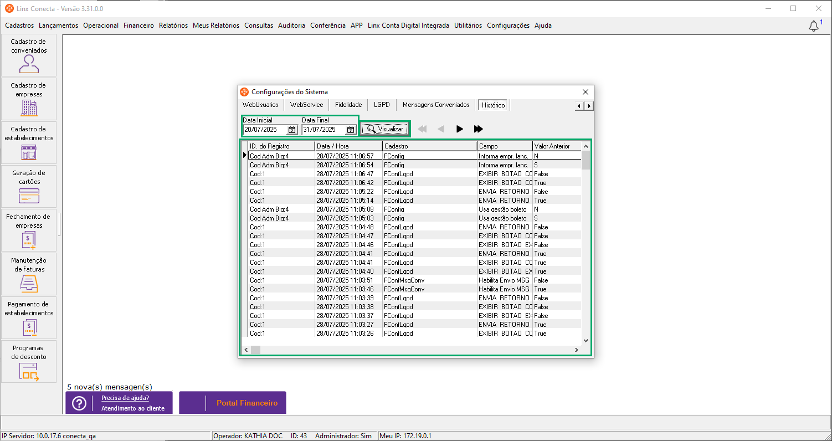
Task: Open the Consultas menu
Action: coord(259,25)
